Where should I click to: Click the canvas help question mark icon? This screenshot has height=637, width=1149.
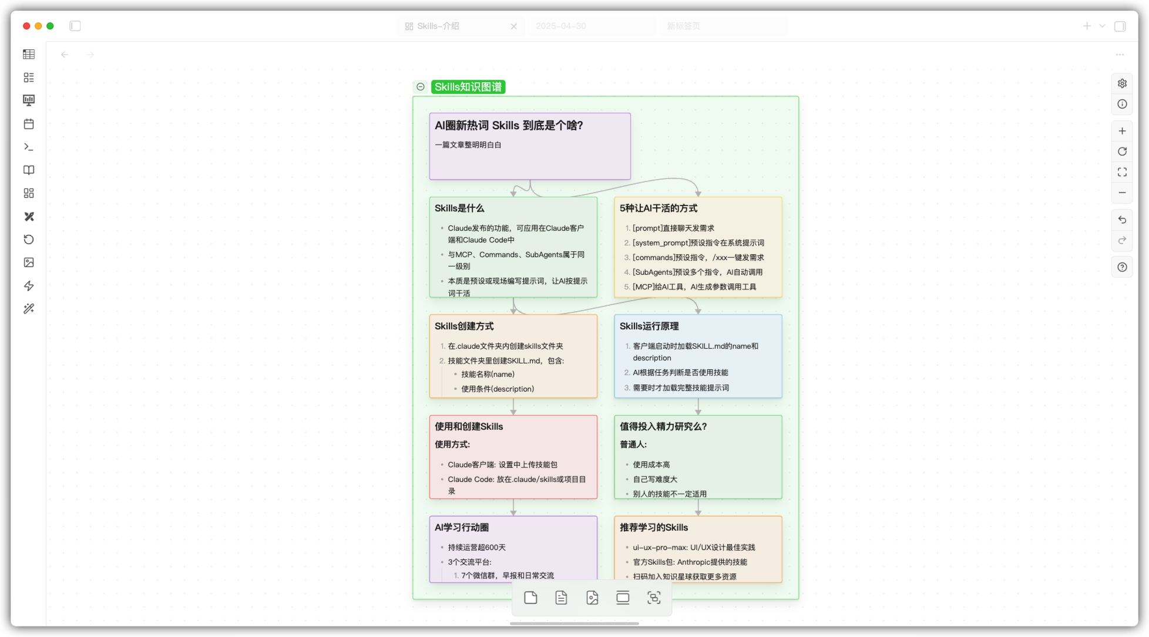click(1122, 267)
